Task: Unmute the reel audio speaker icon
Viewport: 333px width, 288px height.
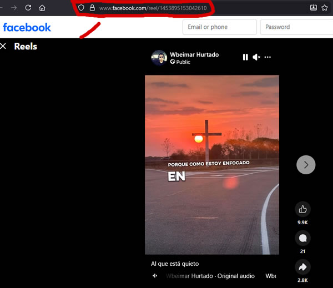Action: [x=256, y=57]
